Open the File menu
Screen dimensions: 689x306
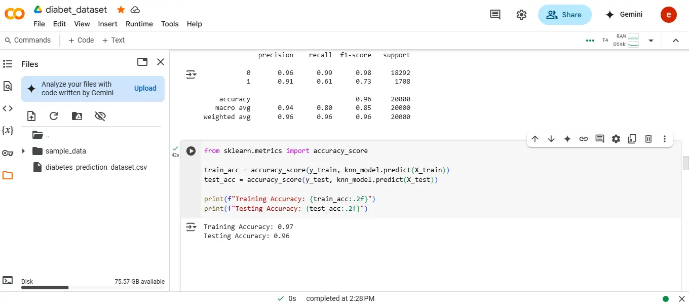pyautogui.click(x=39, y=24)
